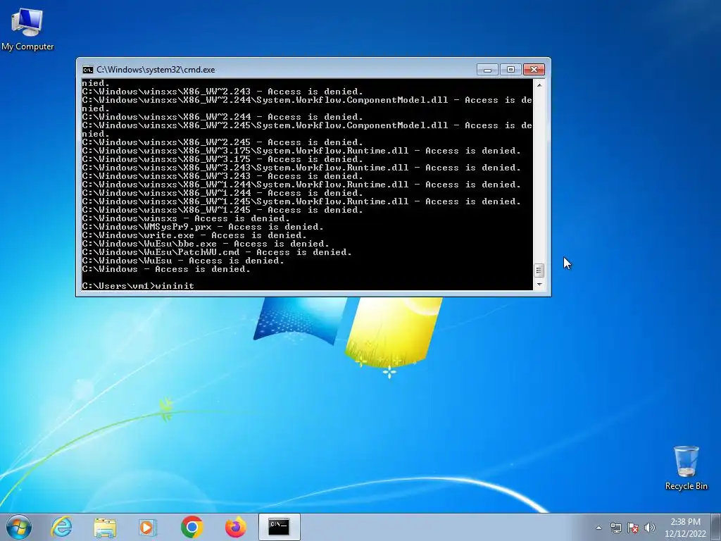Open the Recycle Bin desktop icon
721x541 pixels.
686,468
